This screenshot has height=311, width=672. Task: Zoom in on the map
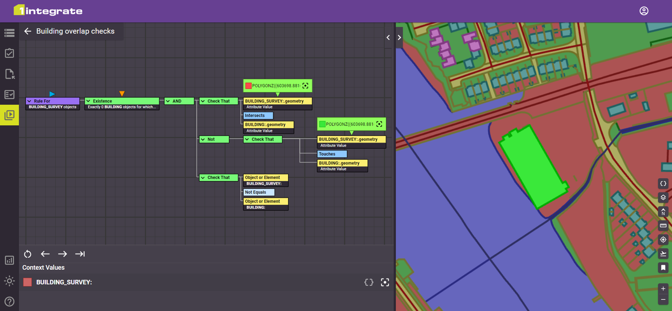tap(663, 289)
